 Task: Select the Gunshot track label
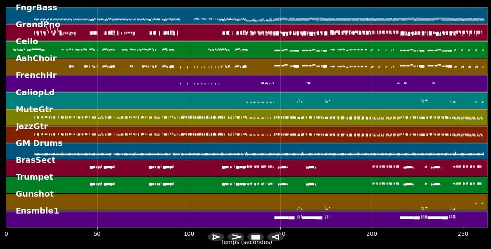35,194
